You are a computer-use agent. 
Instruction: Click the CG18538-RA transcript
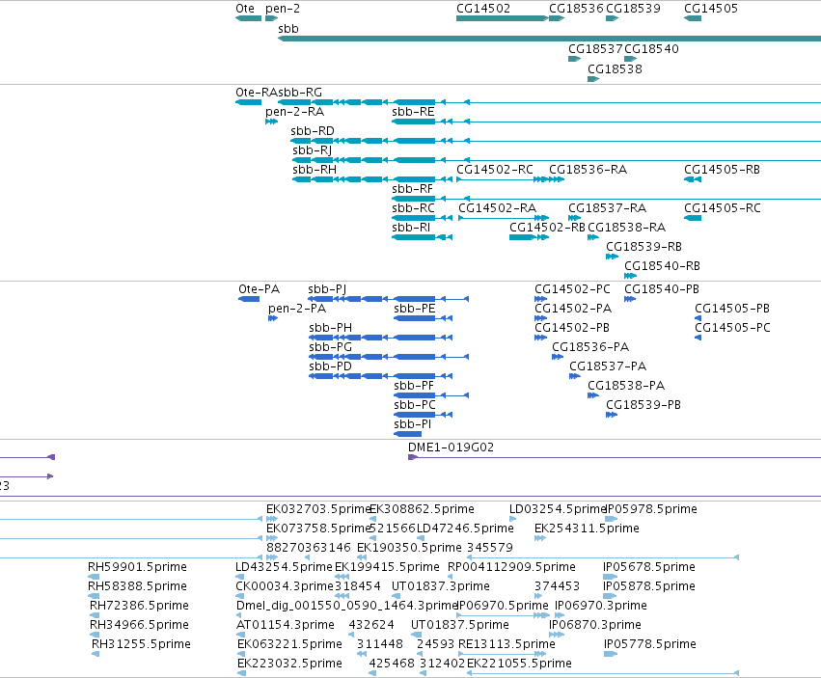(593, 237)
